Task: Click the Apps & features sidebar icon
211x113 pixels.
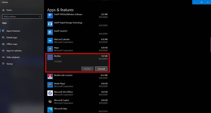Action: coord(3,31)
